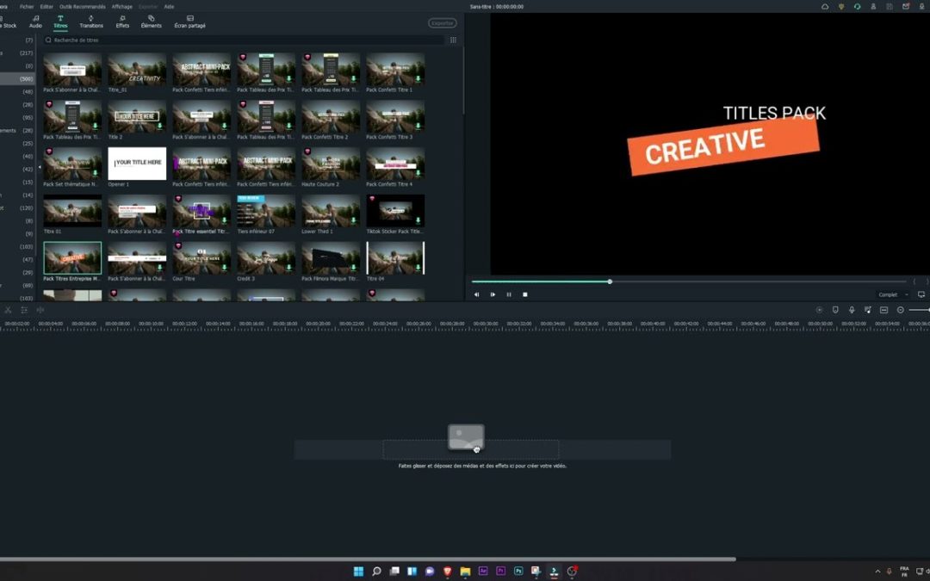Download the Pack Confetti Titre 4 title
This screenshot has height=581, width=930.
418,173
